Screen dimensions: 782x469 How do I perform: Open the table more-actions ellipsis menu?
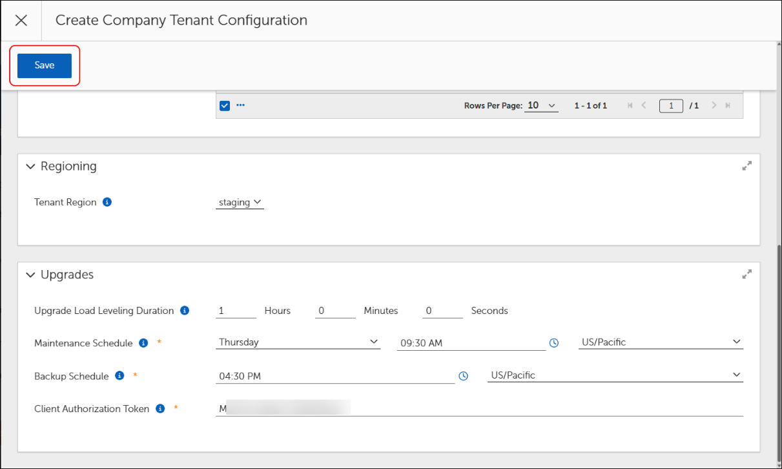[x=241, y=105]
